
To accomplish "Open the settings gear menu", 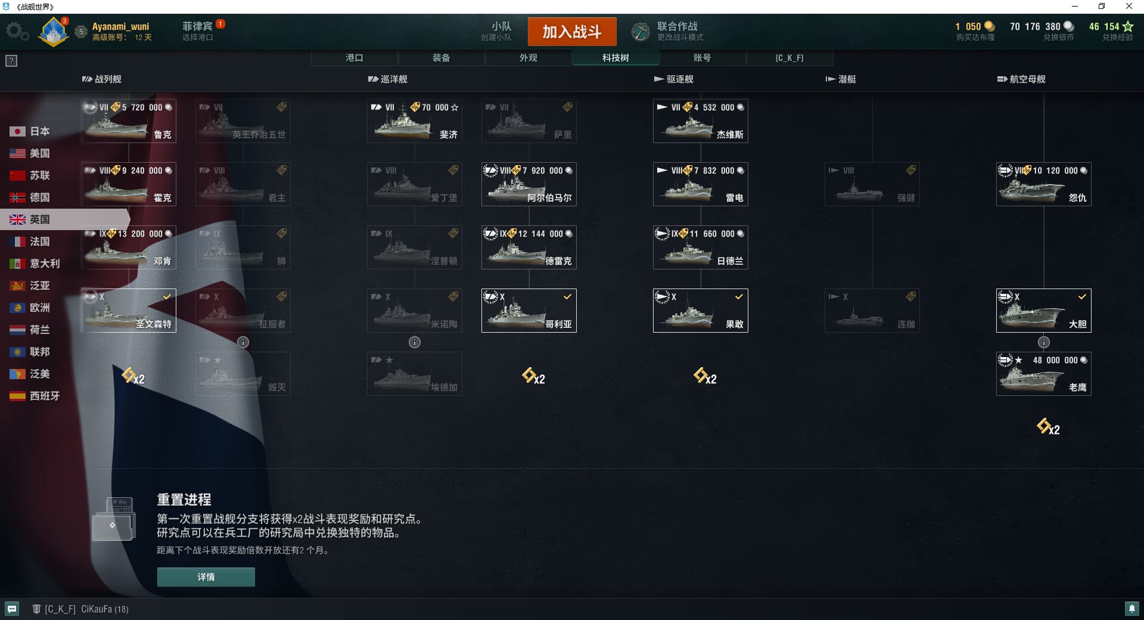I will (x=17, y=32).
